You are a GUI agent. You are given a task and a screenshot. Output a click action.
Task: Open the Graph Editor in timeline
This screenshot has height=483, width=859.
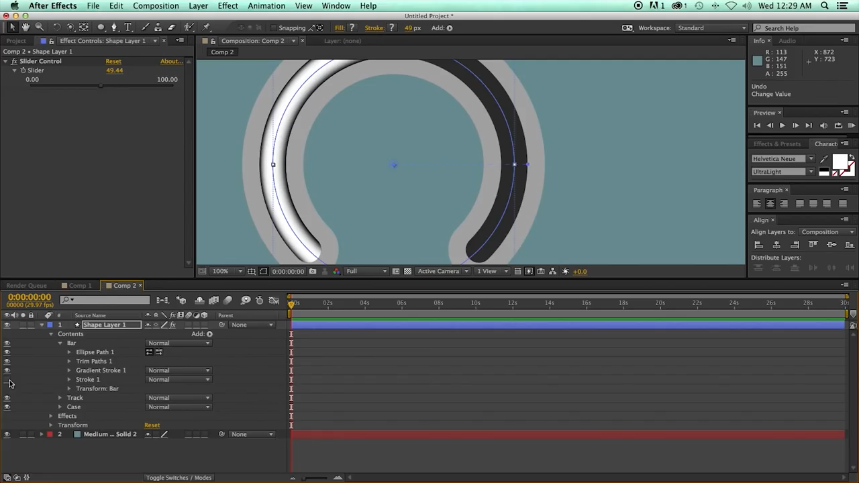click(x=274, y=301)
